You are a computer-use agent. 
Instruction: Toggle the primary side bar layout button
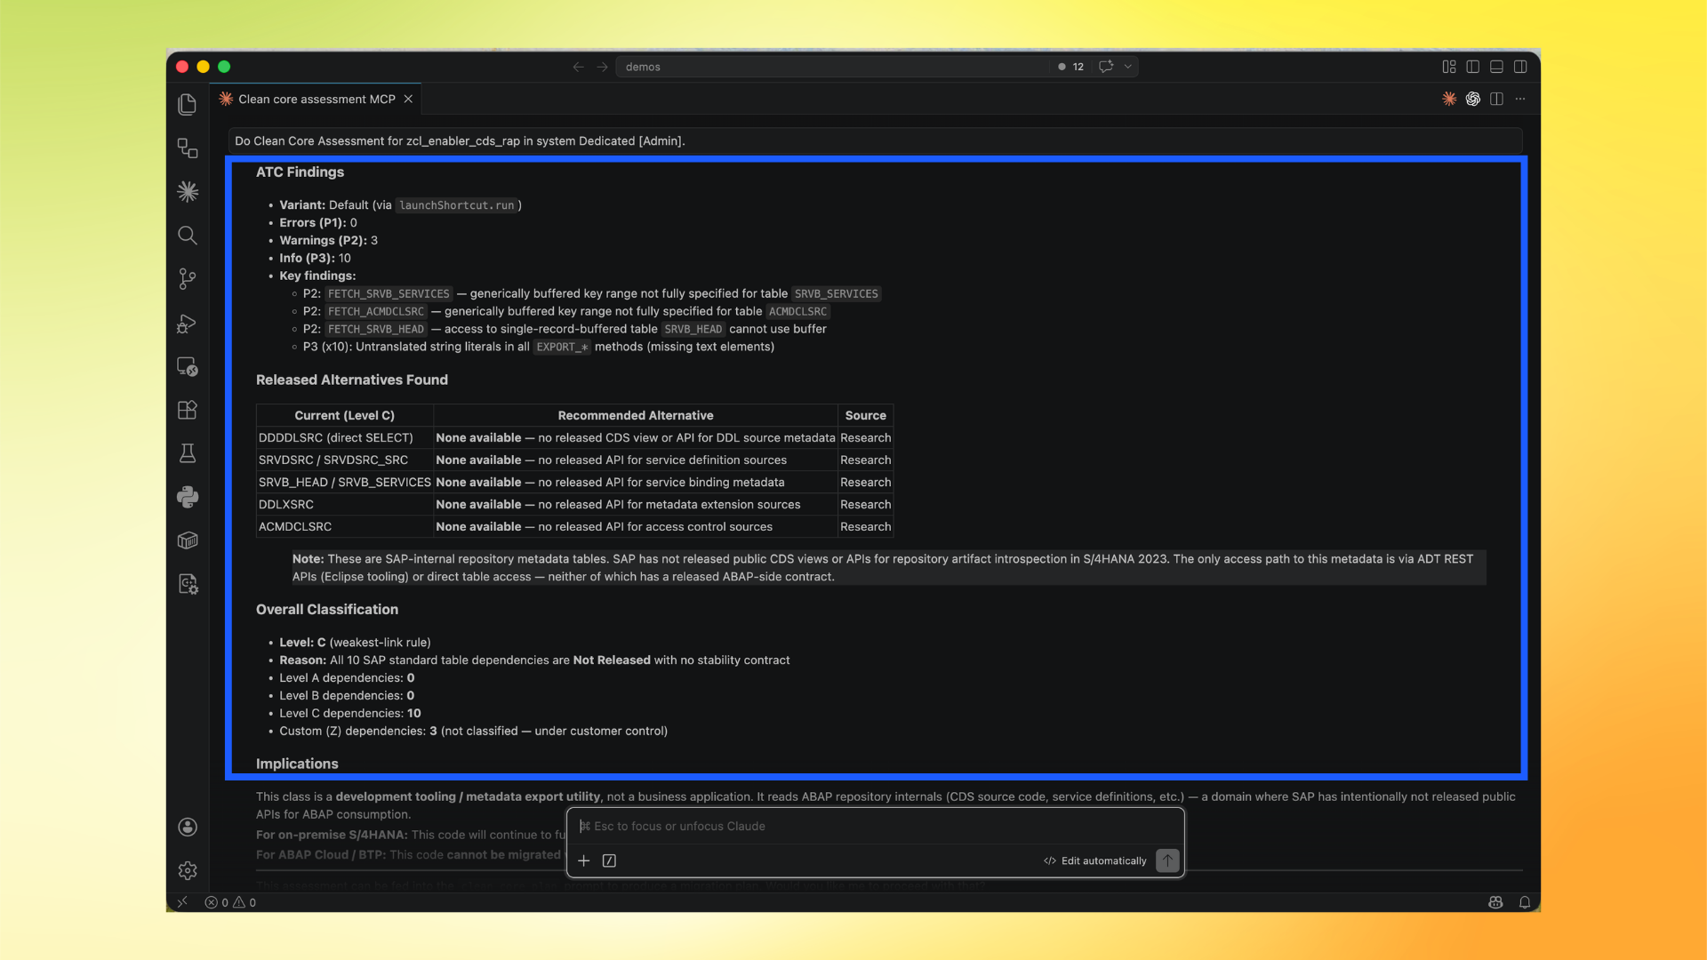[x=1472, y=67]
